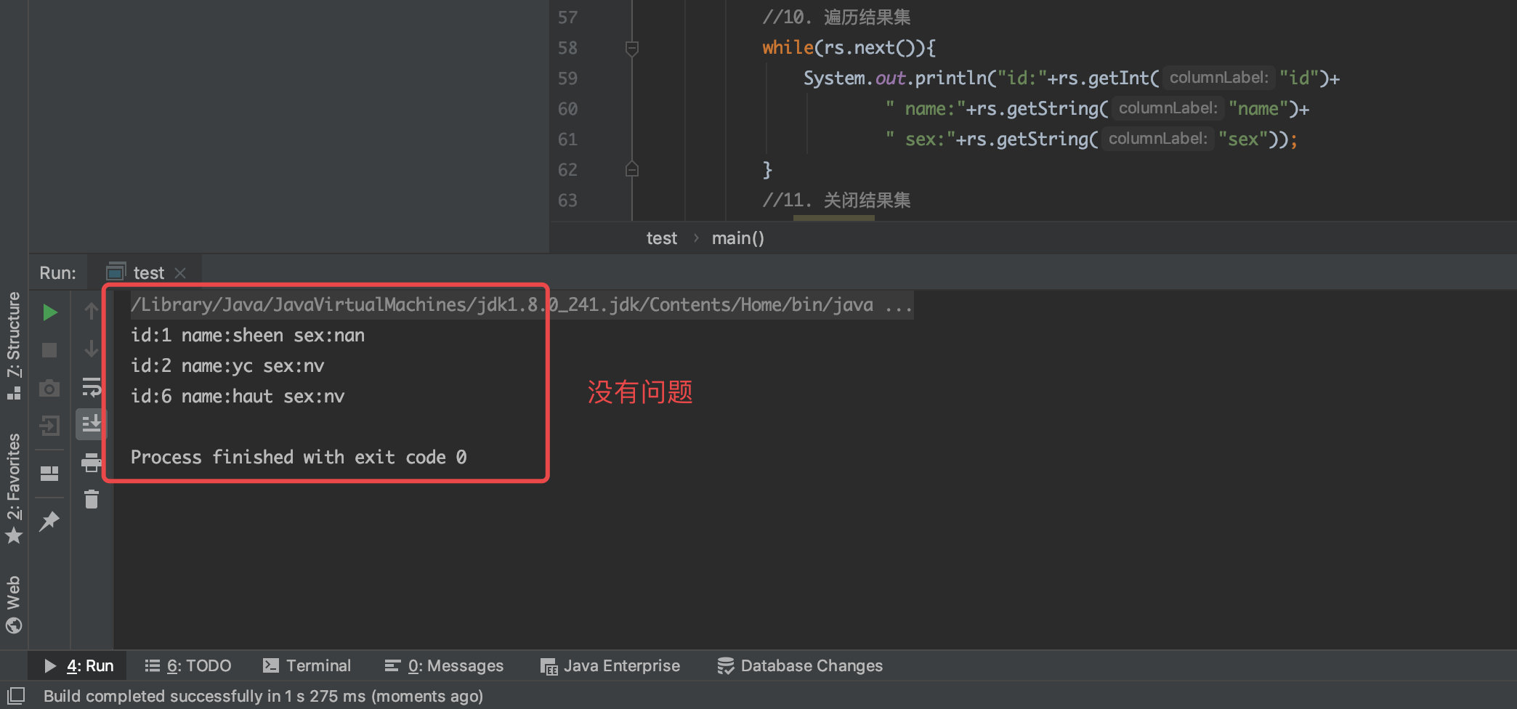The image size is (1517, 709).
Task: Click the Up the Stack Trace arrow
Action: pyautogui.click(x=91, y=311)
